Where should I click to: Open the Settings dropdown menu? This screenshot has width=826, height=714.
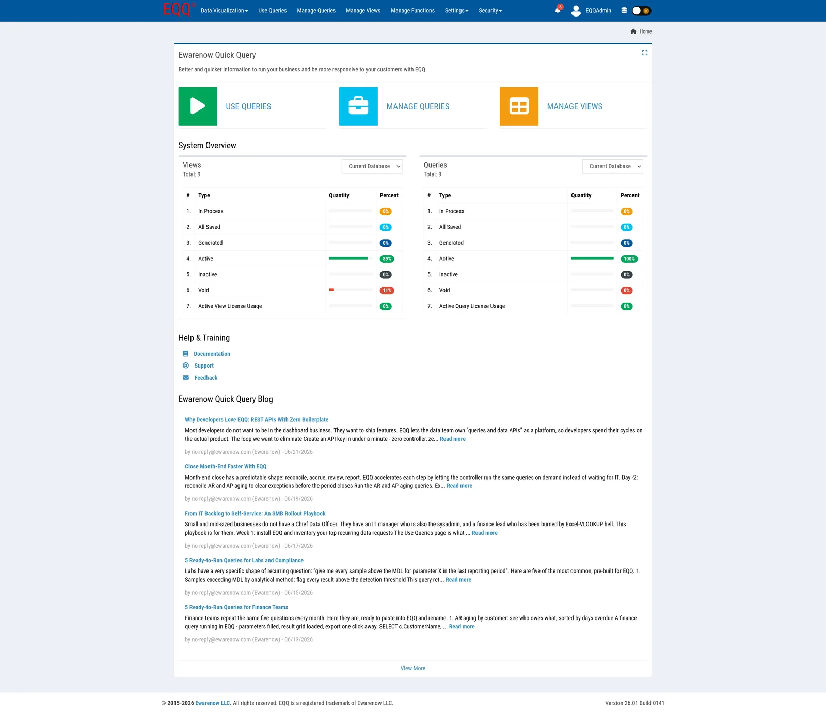pyautogui.click(x=456, y=11)
